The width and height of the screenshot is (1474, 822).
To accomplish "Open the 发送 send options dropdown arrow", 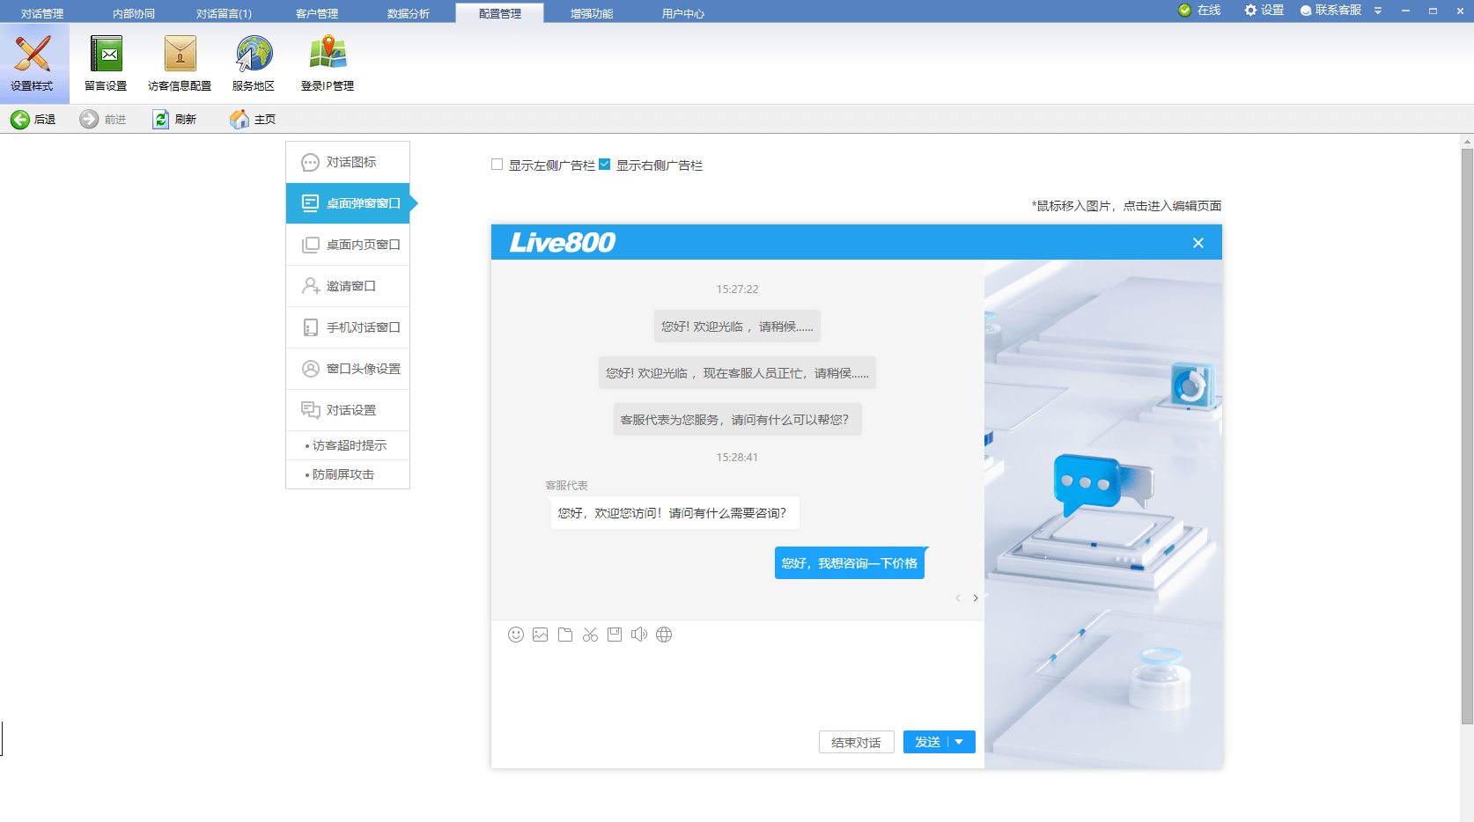I will pos(960,742).
